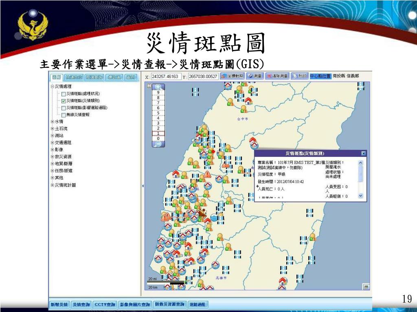This screenshot has height=312, width=417.
Task: Click the 高雄市 label on the map
Action: click(221, 278)
